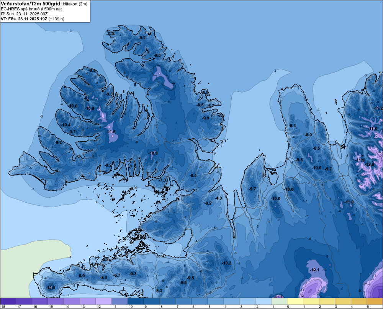Viewport: 383px width, 309px height.
Task: Pick the darkest purple legend swatch after -18
Action: (8, 301)
